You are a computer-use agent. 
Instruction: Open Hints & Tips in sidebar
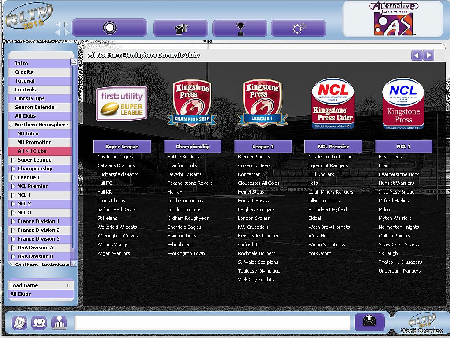pyautogui.click(x=39, y=98)
